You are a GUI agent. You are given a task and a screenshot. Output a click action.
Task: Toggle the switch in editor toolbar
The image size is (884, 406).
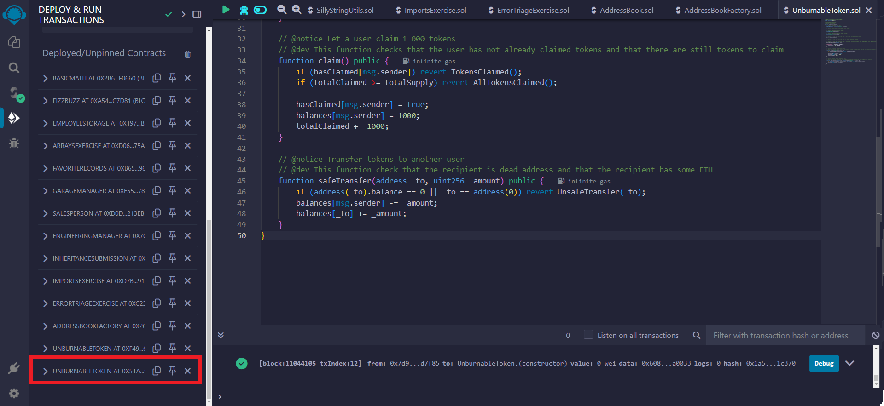[x=260, y=10]
